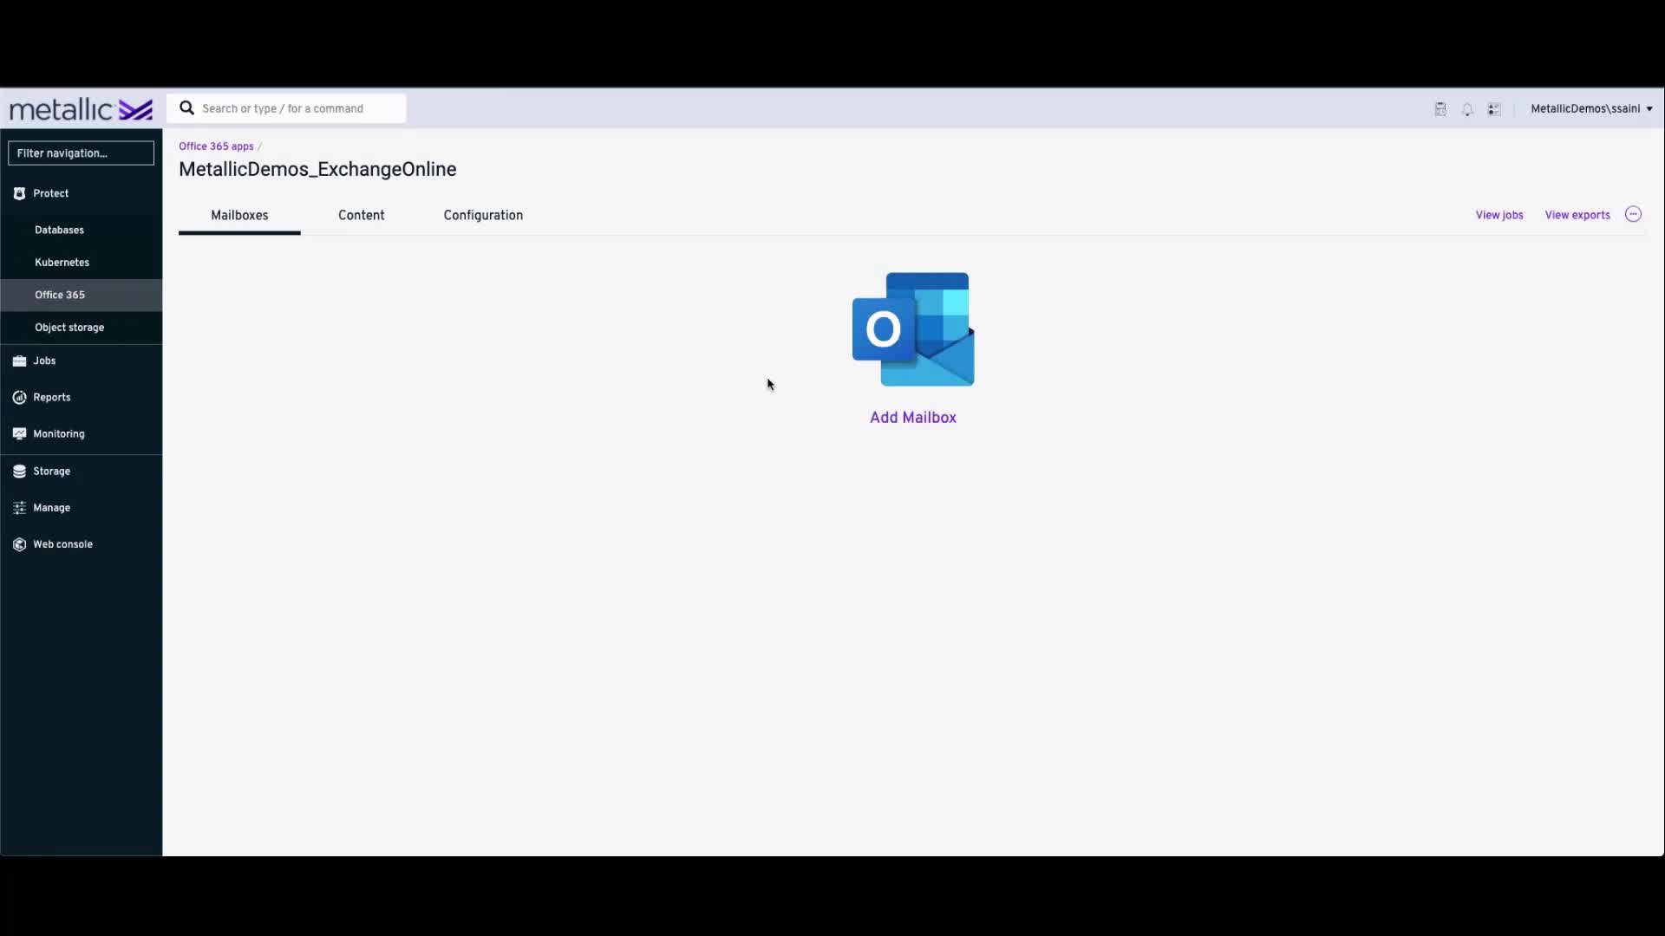The width and height of the screenshot is (1665, 936).
Task: Click the View jobs link
Action: (1499, 214)
